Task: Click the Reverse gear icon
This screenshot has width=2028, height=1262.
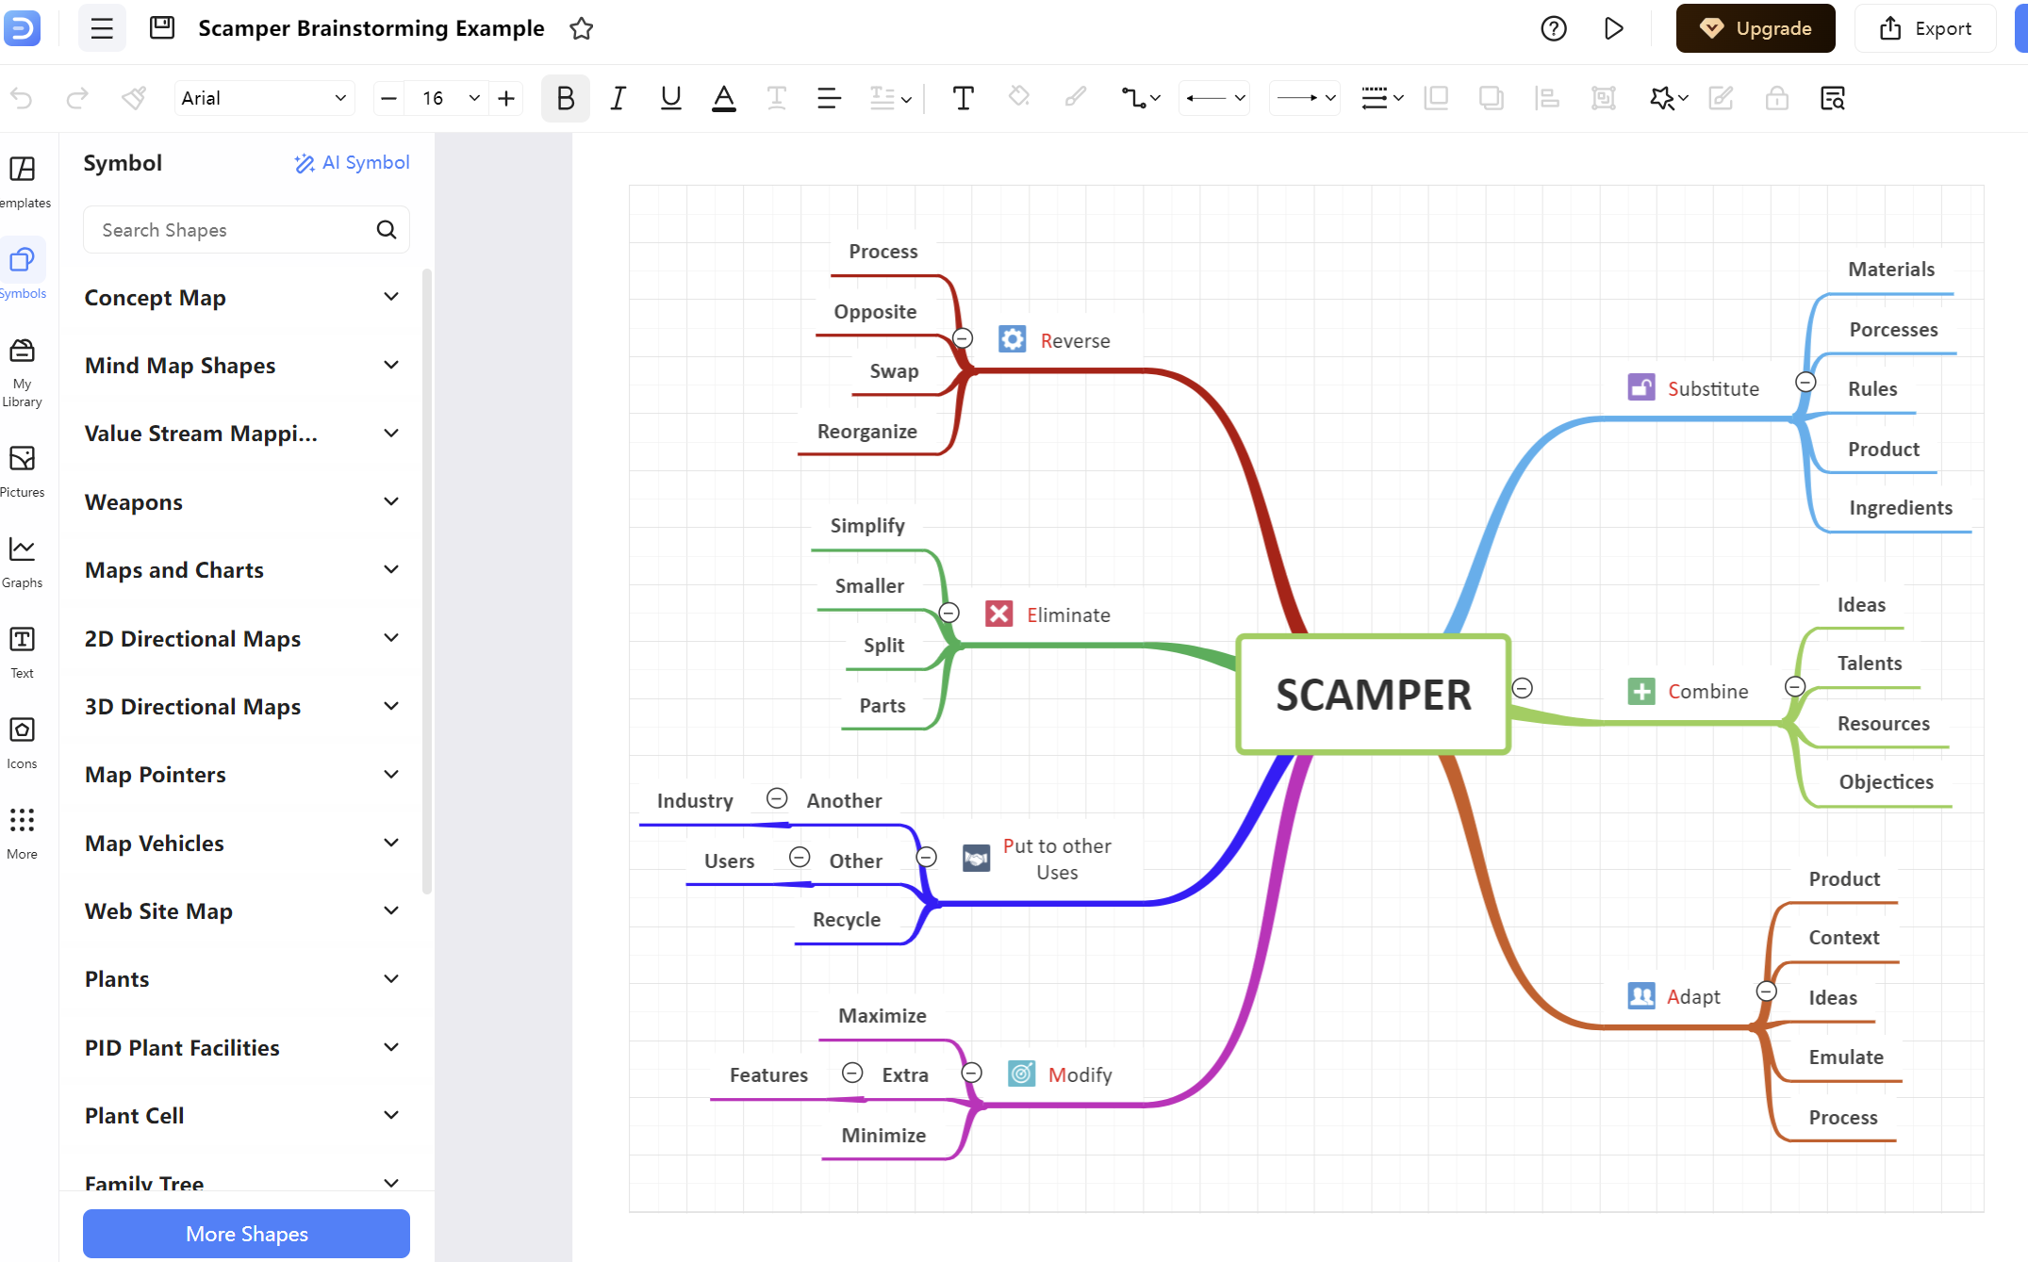Action: 1013,339
